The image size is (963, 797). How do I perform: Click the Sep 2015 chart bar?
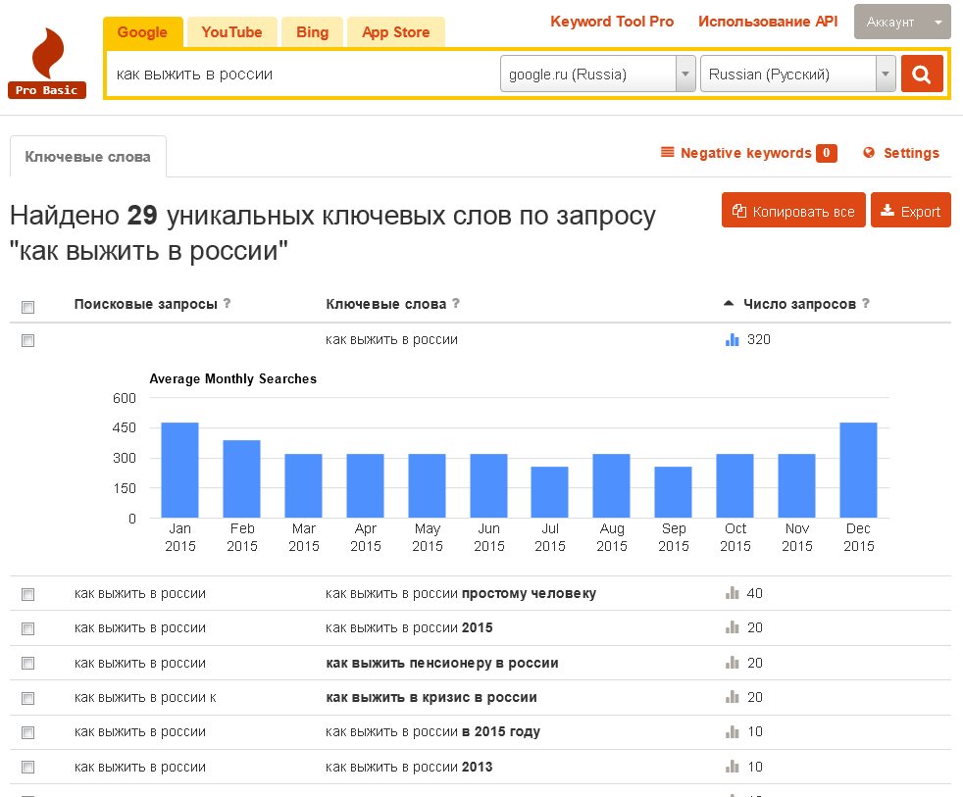coord(673,492)
